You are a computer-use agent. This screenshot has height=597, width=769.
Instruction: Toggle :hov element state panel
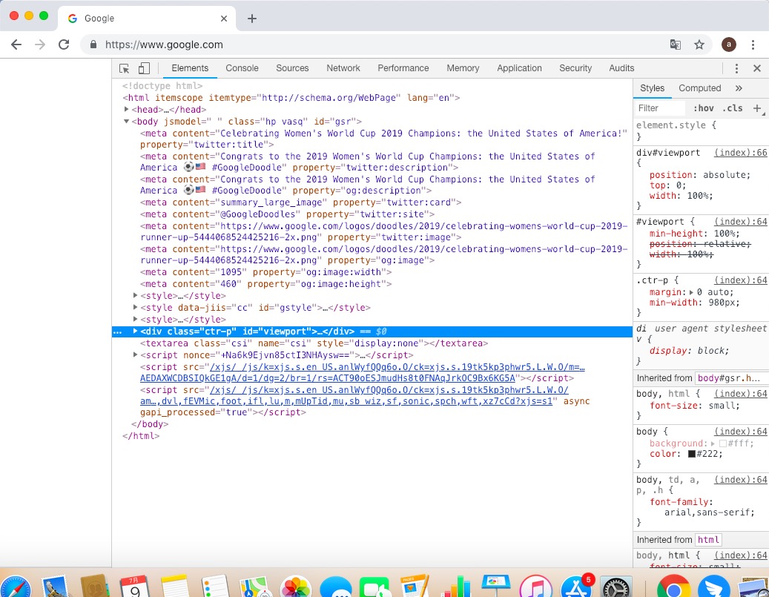[x=703, y=108]
